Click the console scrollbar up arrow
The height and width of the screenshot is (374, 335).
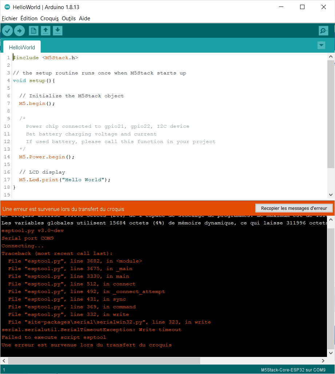[x=331, y=219]
